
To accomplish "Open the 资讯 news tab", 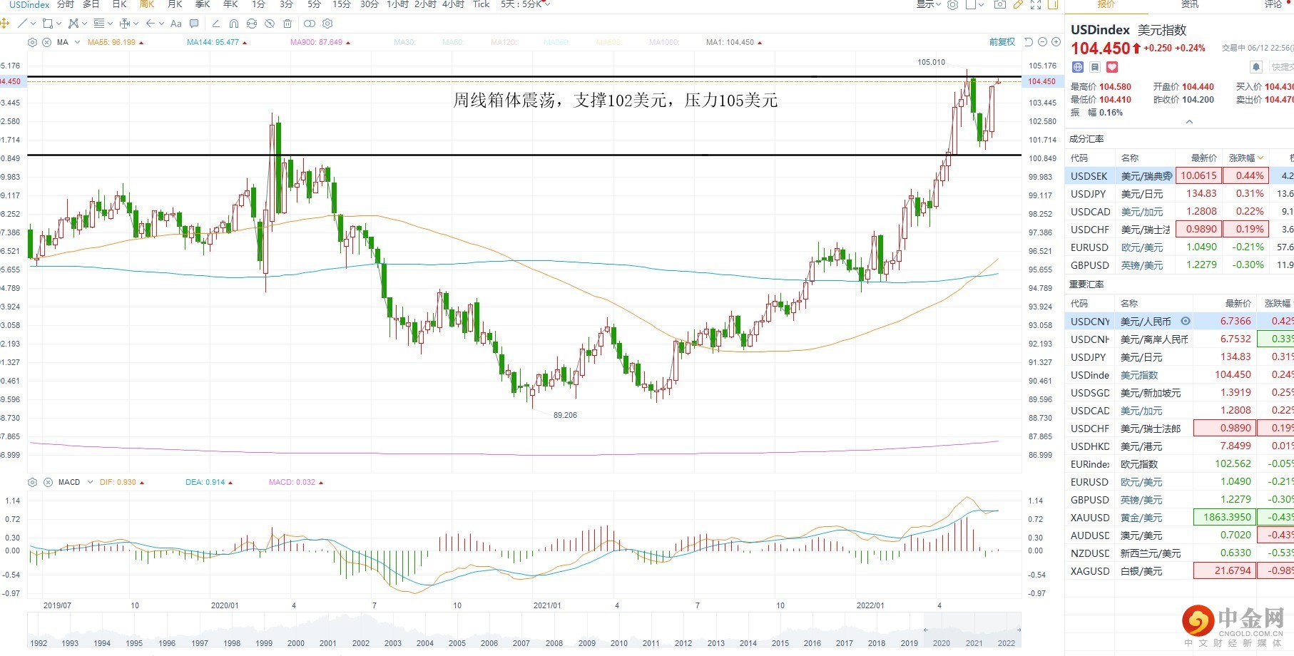I will click(x=1190, y=4).
